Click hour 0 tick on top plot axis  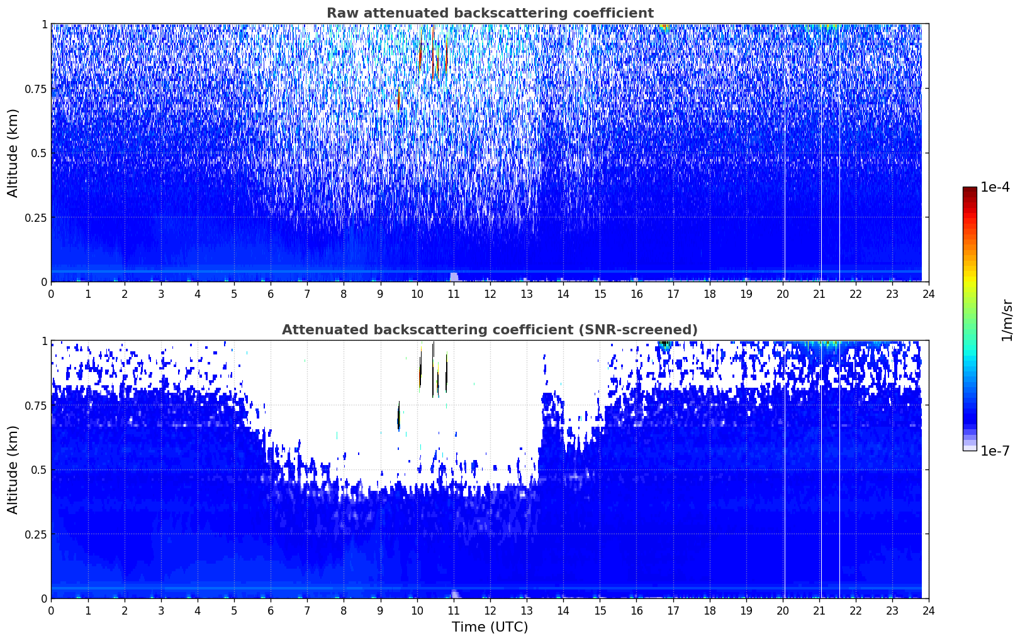(51, 293)
